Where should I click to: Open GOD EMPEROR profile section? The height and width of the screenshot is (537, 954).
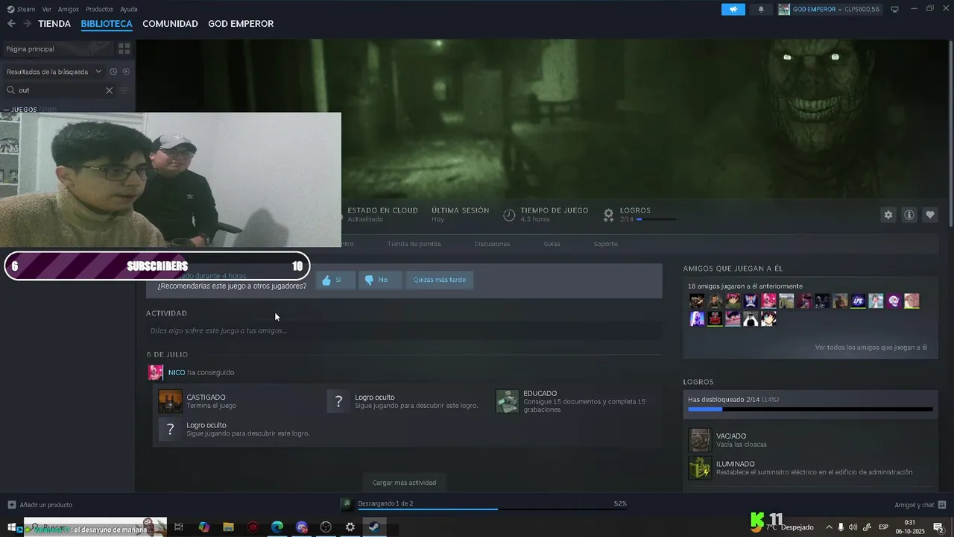coord(241,24)
